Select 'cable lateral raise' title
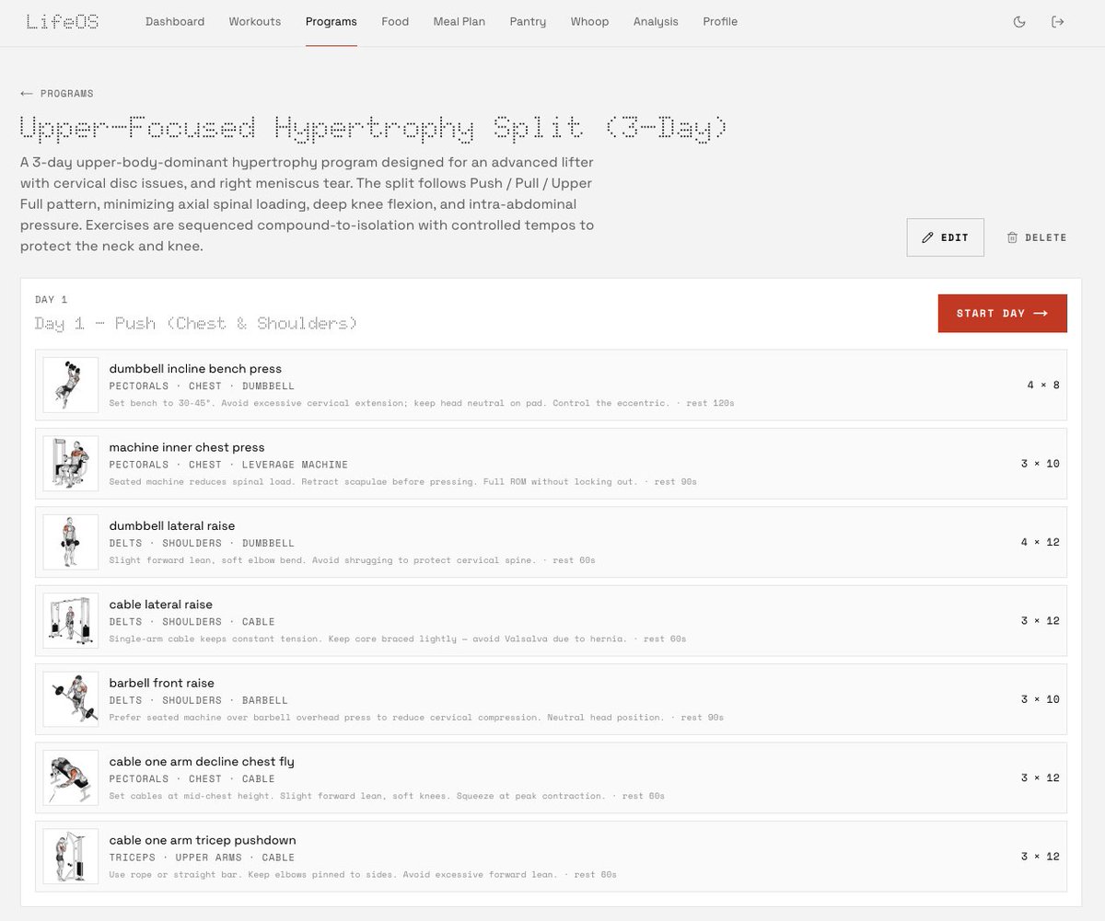The width and height of the screenshot is (1105, 921). 161,604
